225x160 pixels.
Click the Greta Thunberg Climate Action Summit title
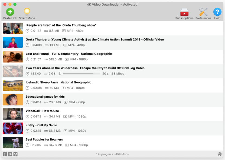95,39
